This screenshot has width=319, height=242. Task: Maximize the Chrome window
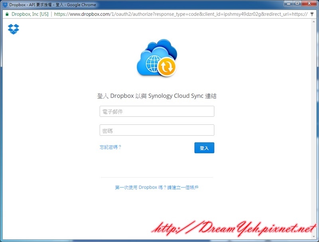point(297,4)
